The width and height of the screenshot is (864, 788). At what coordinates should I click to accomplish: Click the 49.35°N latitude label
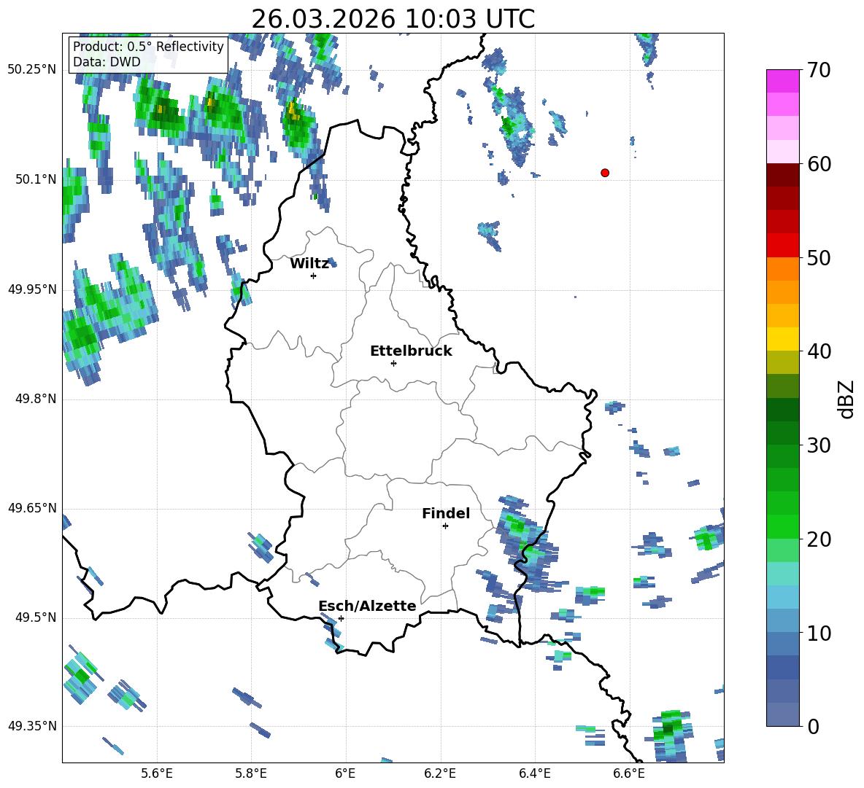(x=32, y=726)
